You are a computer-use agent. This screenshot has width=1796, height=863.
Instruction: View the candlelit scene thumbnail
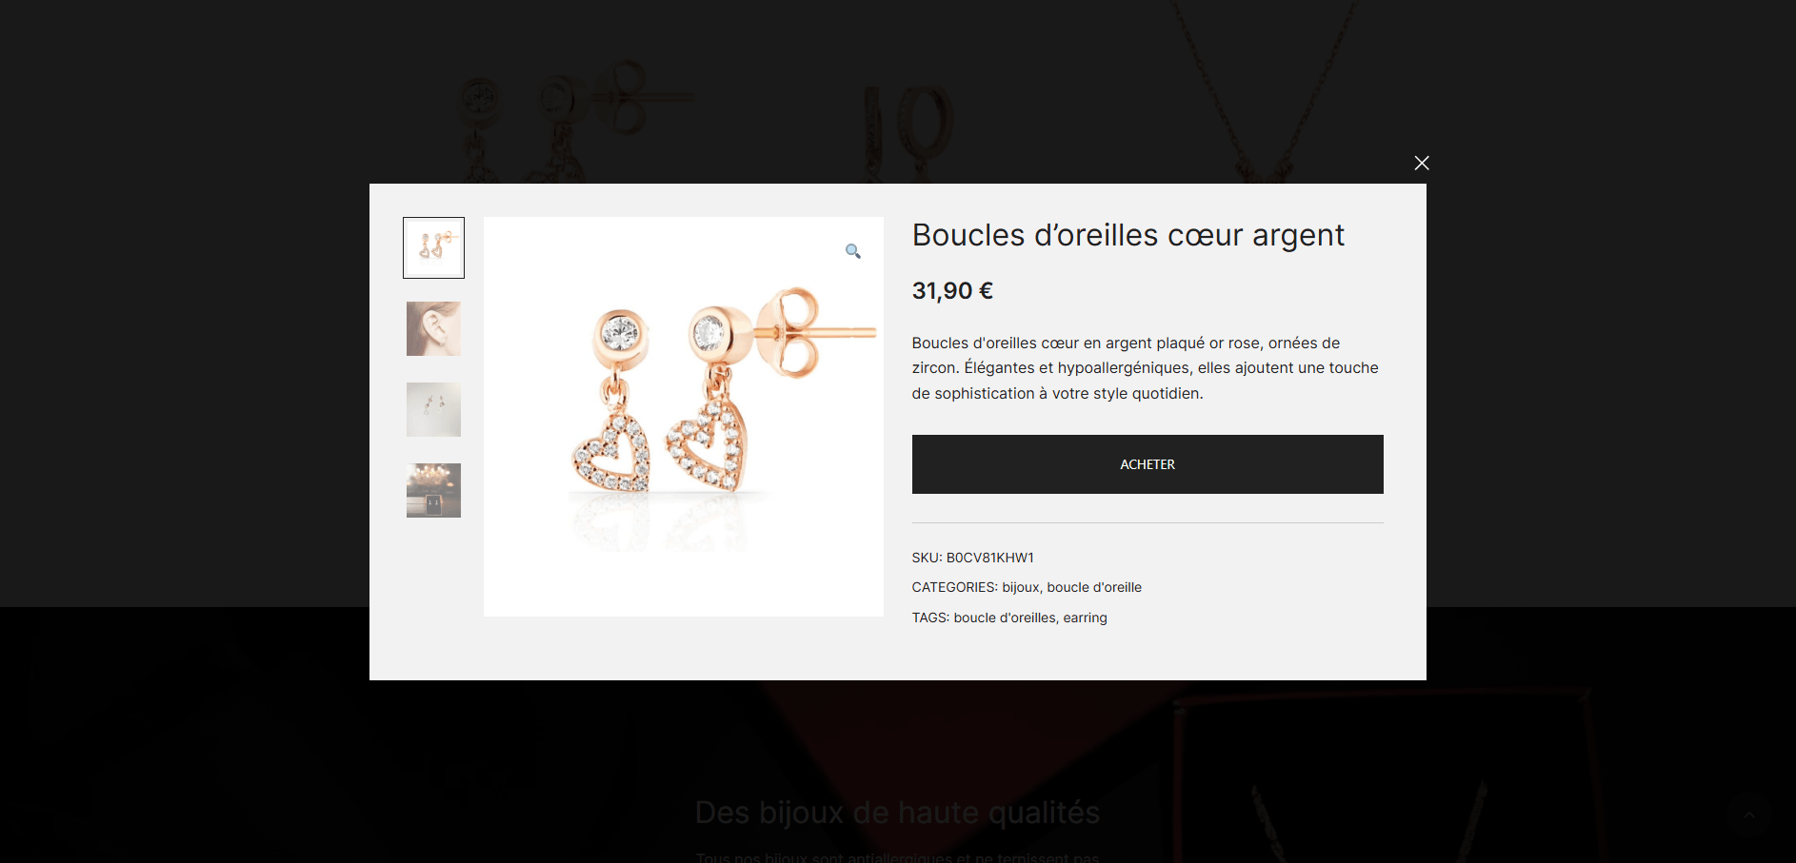pos(433,490)
